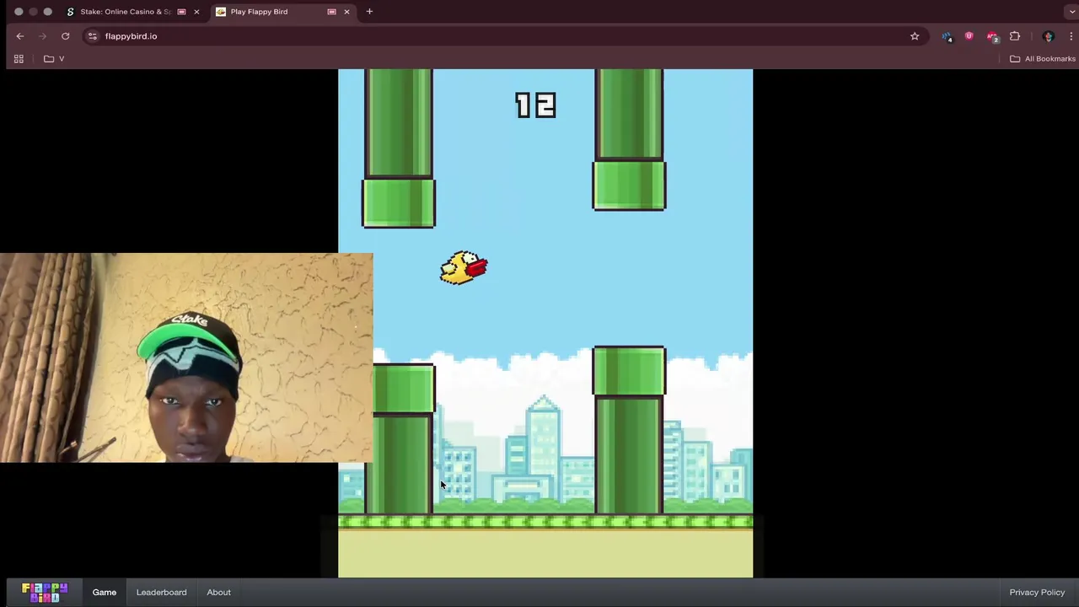1079x607 pixels.
Task: Open the All Bookmarks folder
Action: point(1043,59)
